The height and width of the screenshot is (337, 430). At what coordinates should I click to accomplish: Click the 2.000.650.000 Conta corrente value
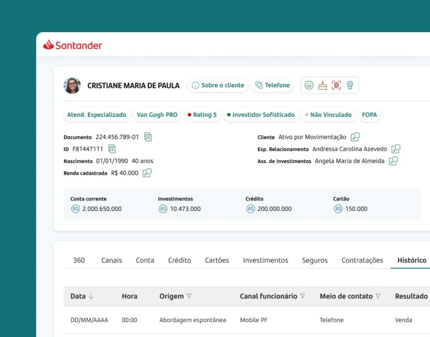click(x=102, y=209)
